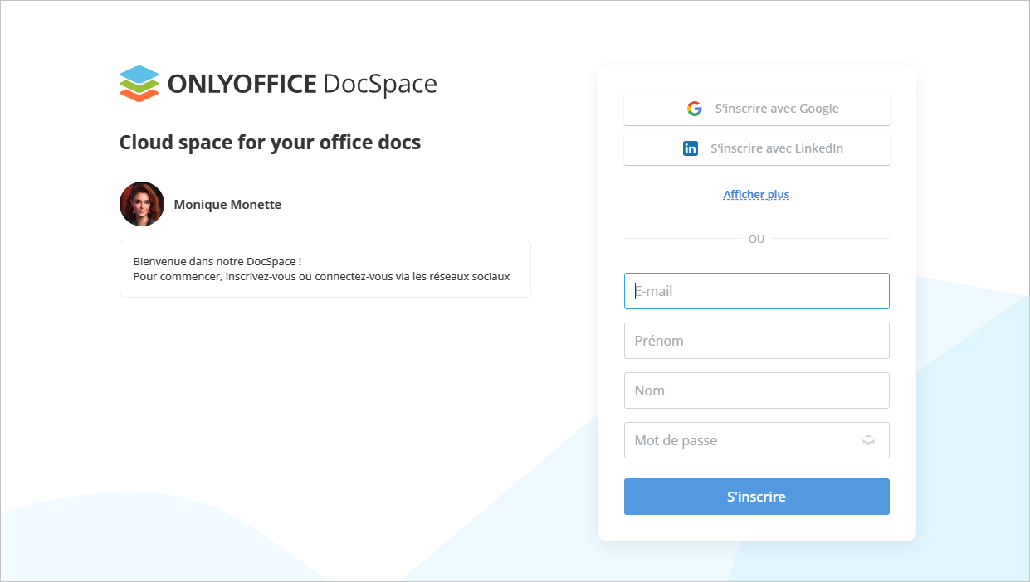
Task: Toggle password visibility eye icon
Action: pyautogui.click(x=869, y=440)
